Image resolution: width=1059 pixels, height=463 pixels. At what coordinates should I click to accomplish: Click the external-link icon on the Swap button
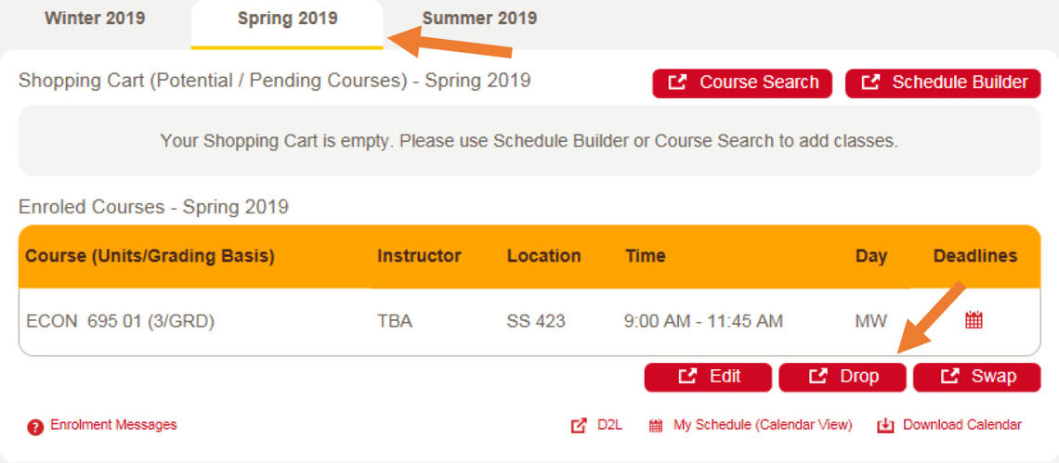tap(949, 377)
